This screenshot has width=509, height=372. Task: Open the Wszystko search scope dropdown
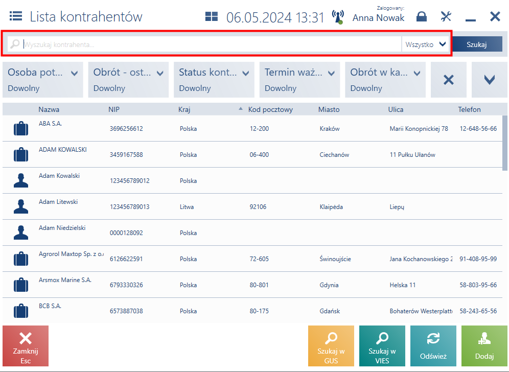click(x=426, y=44)
